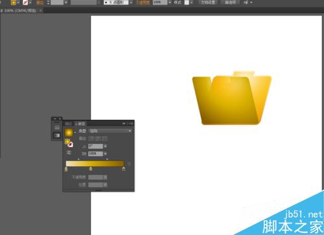
Task: Click the aspect ratio 100% field
Action: pos(95,153)
